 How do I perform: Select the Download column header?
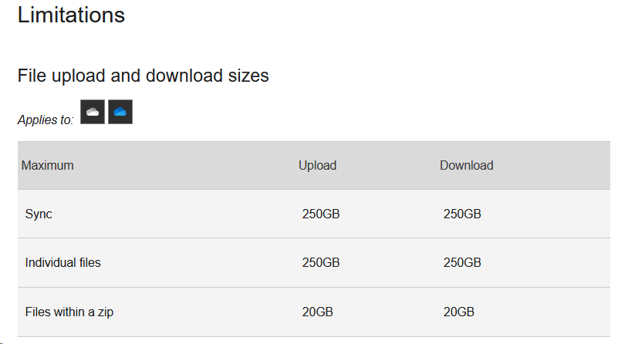[x=467, y=165]
